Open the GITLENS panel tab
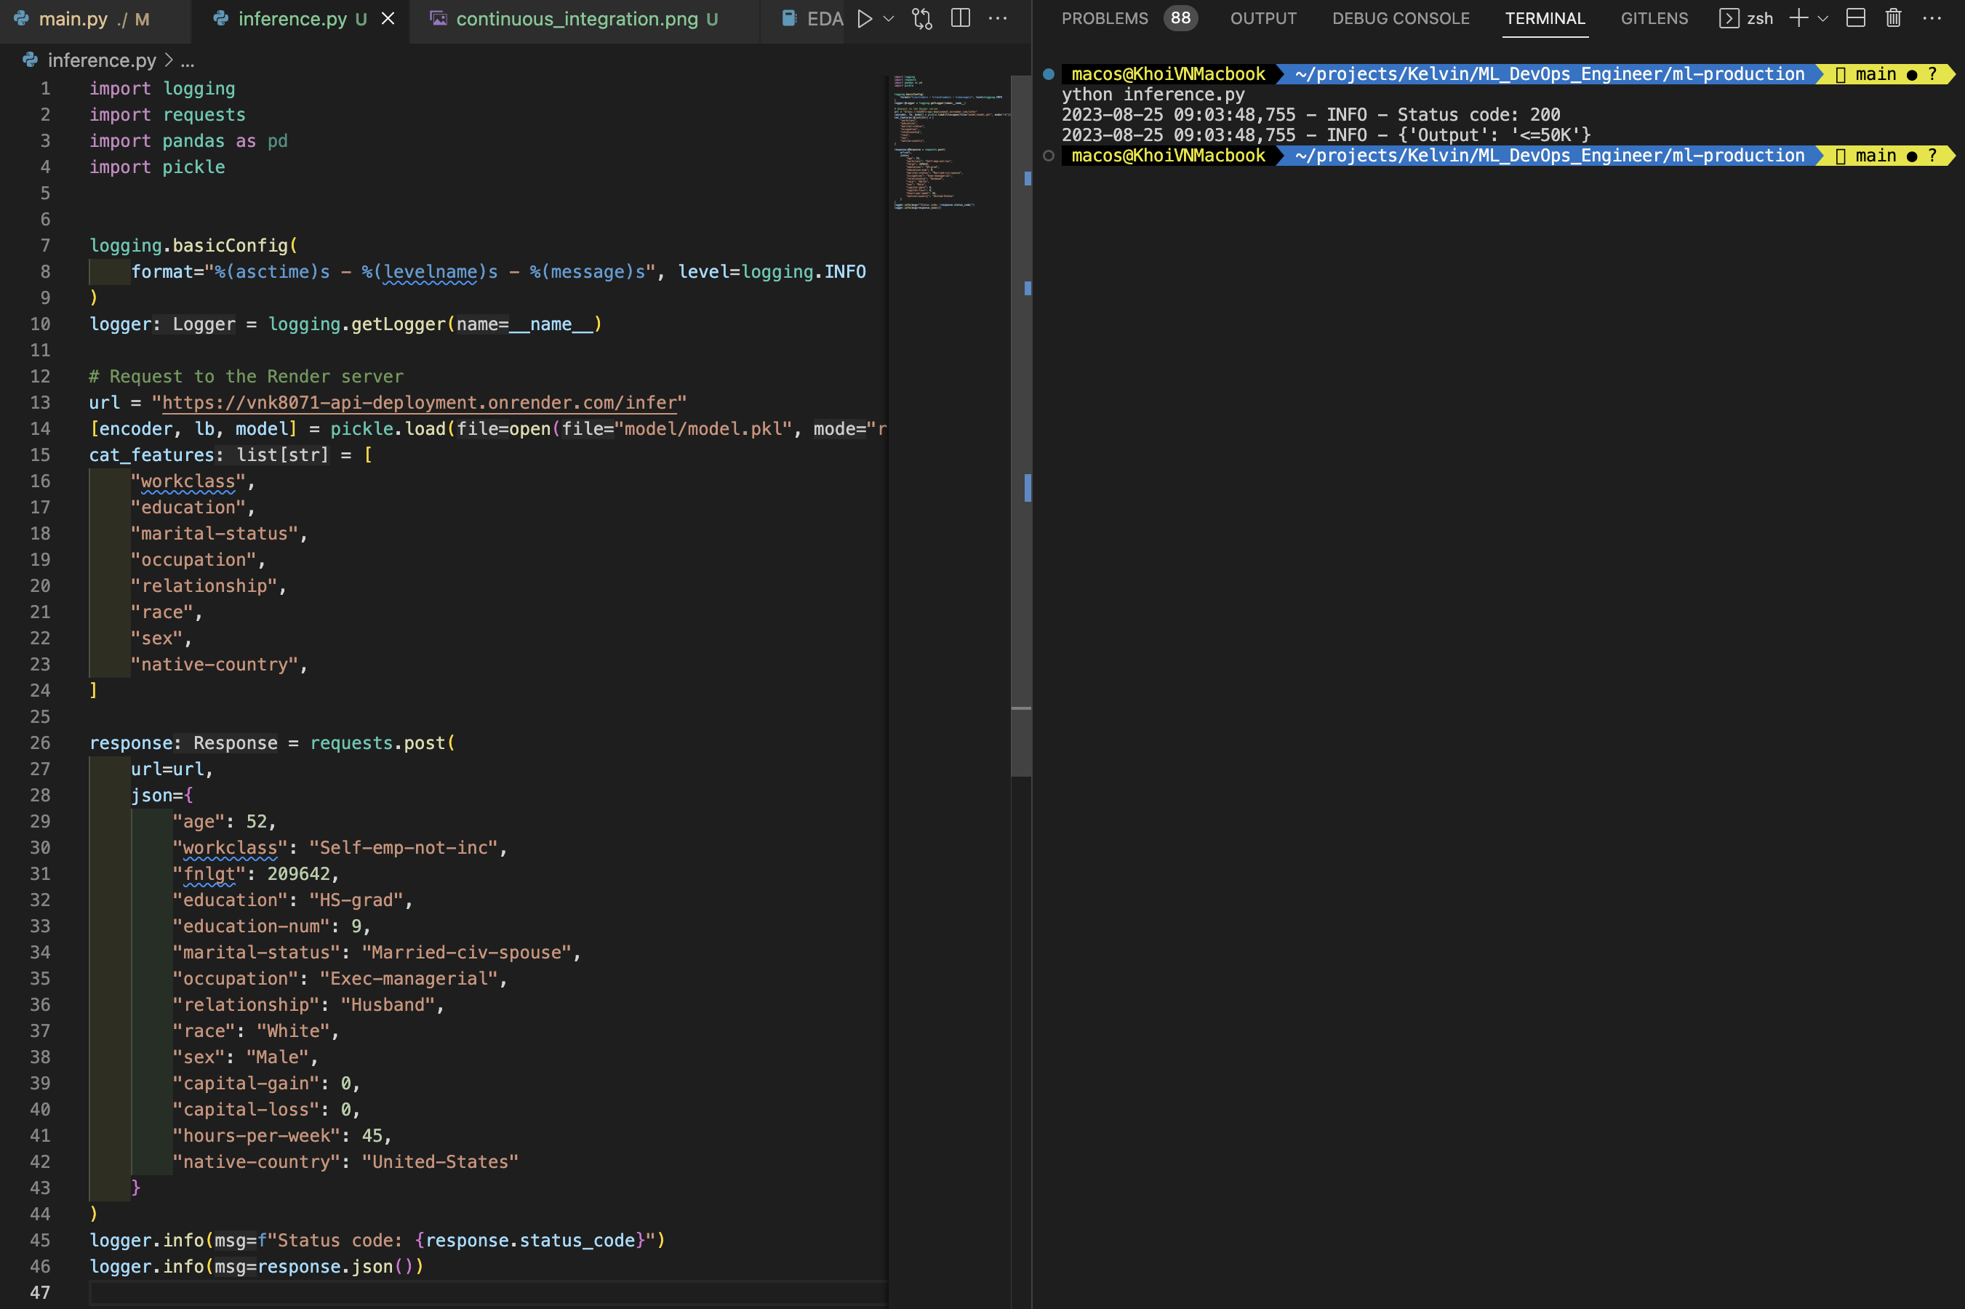1965x1309 pixels. point(1654,18)
